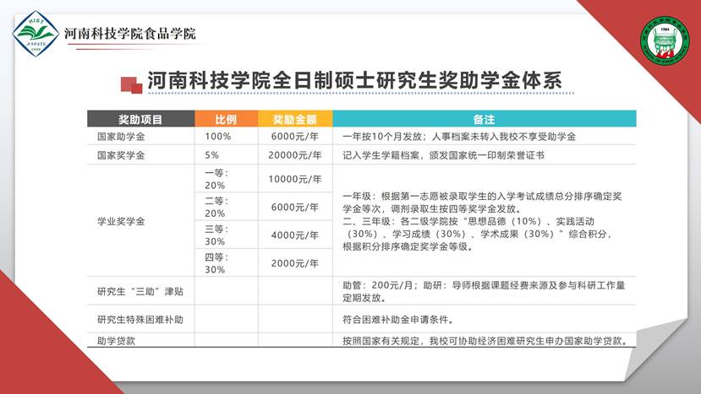Select the 三等: 30% cell

(216, 235)
